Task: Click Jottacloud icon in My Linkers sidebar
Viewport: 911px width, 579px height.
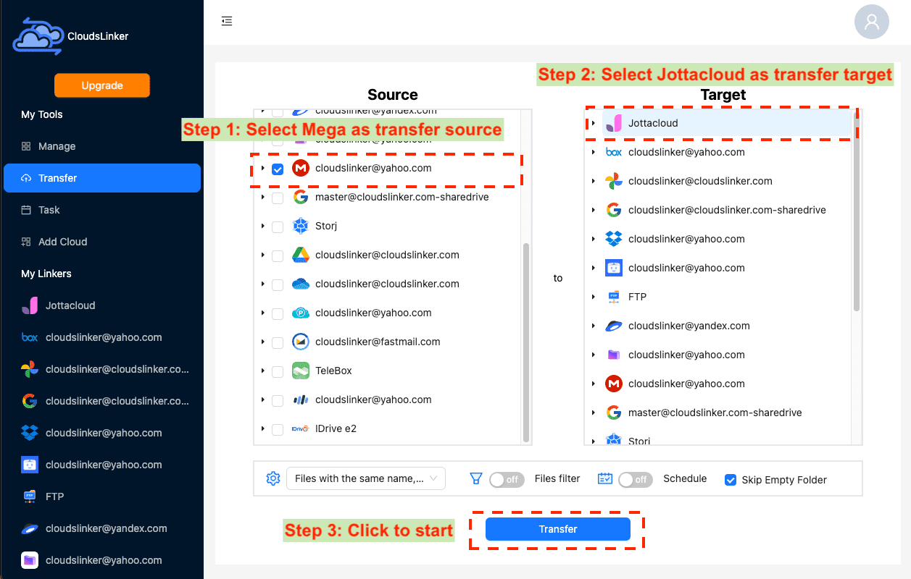Action: click(30, 305)
